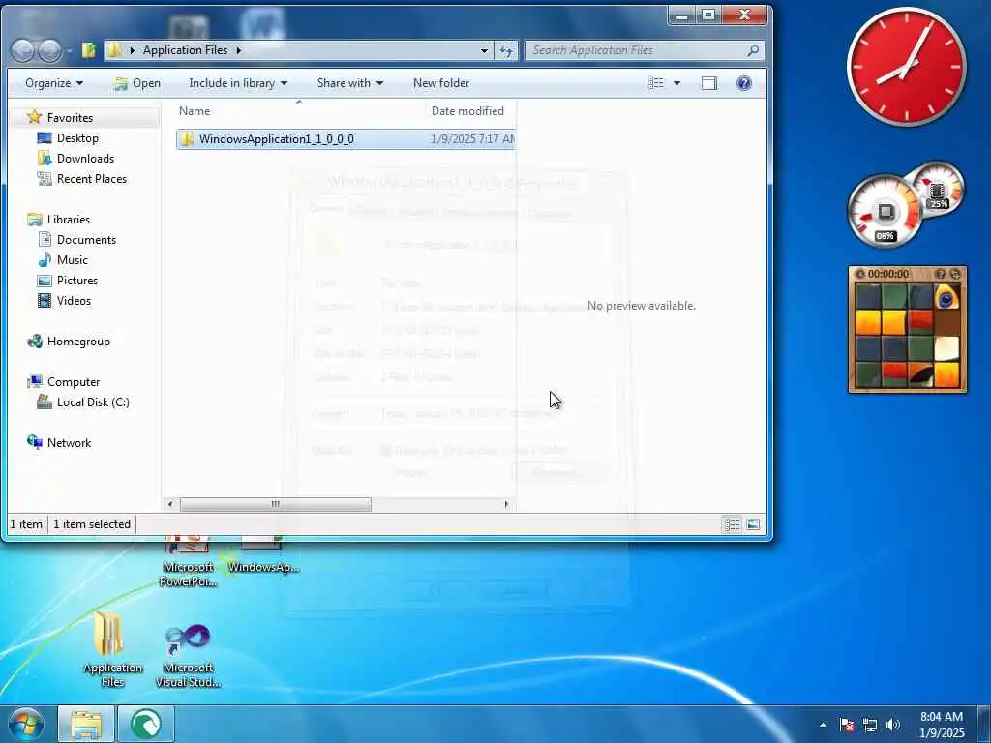The height and width of the screenshot is (743, 991).
Task: Click the picture puzzle timer icon
Action: click(860, 274)
